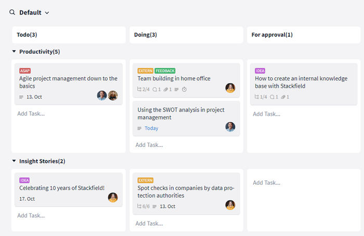Screen dimensions: 364x236
Task: Select the For approval(1) column header
Action: (x=304, y=35)
